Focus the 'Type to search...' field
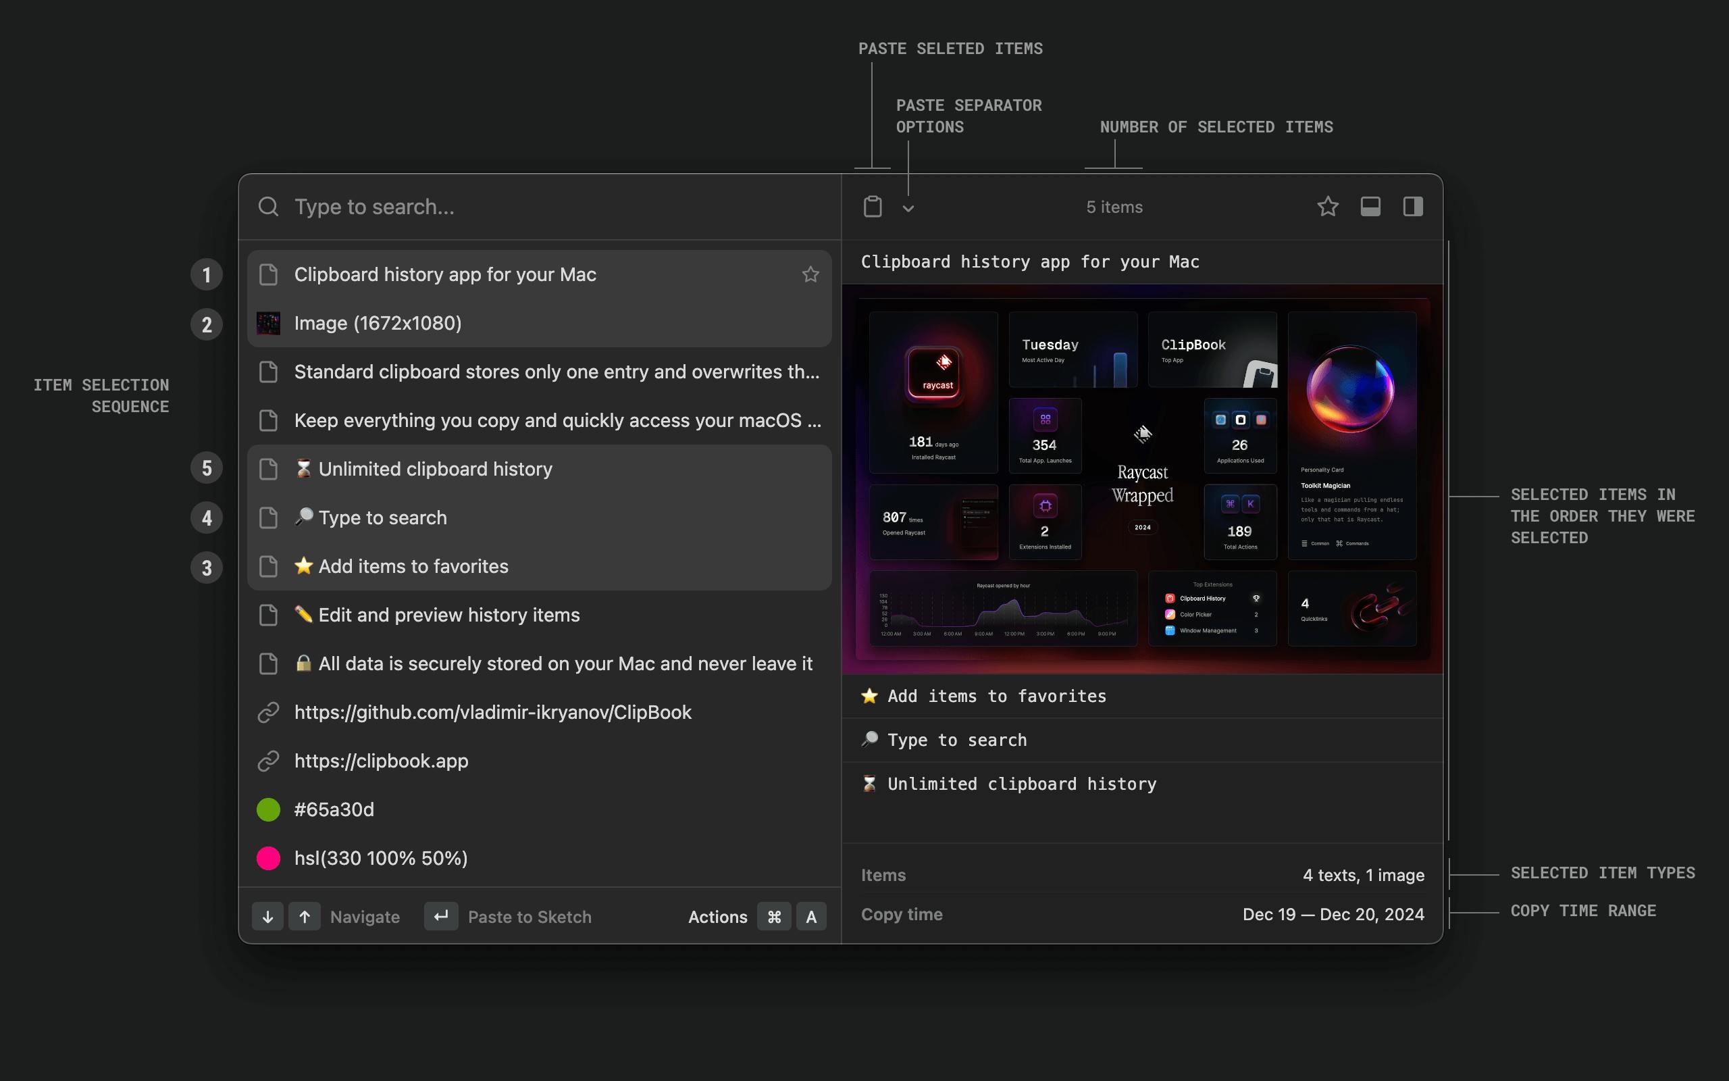The image size is (1729, 1081). [540, 207]
